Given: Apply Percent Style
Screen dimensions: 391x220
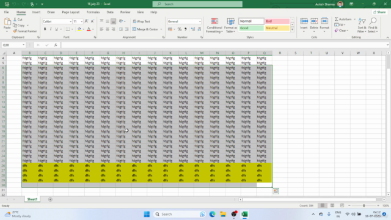Looking at the screenshot, I should coord(180,29).
